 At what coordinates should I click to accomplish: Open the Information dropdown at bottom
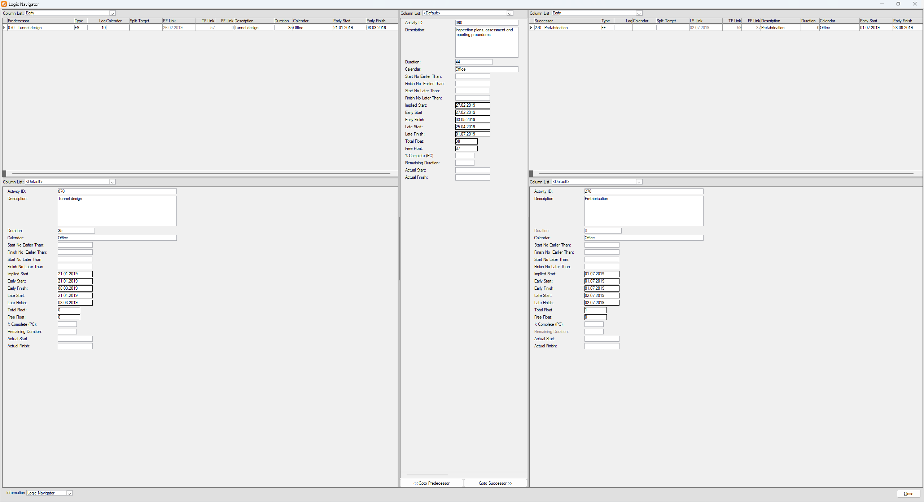pos(70,493)
